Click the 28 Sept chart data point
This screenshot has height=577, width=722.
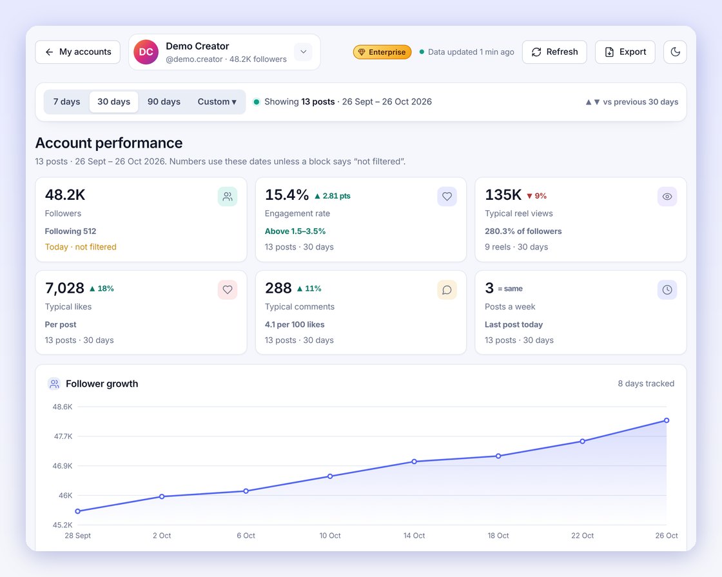click(78, 511)
